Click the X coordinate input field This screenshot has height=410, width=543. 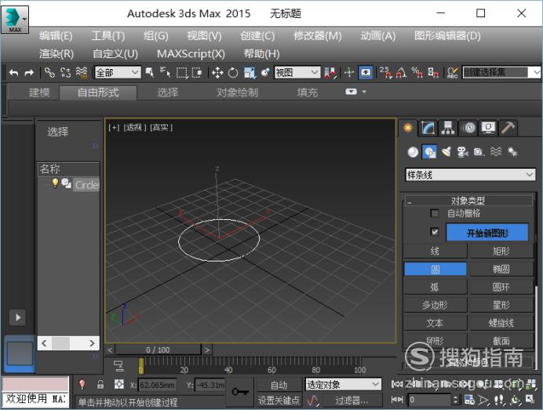(158, 385)
